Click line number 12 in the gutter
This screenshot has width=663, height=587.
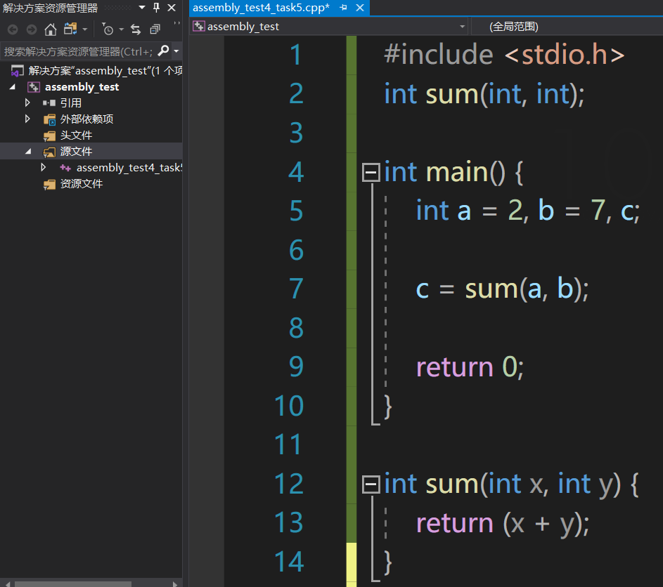[289, 484]
